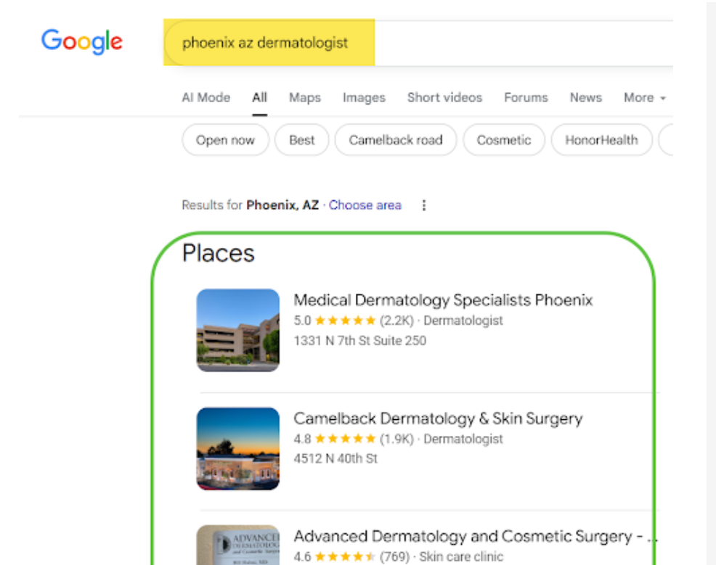Select the Images tab
716x565 pixels.
pyautogui.click(x=364, y=97)
